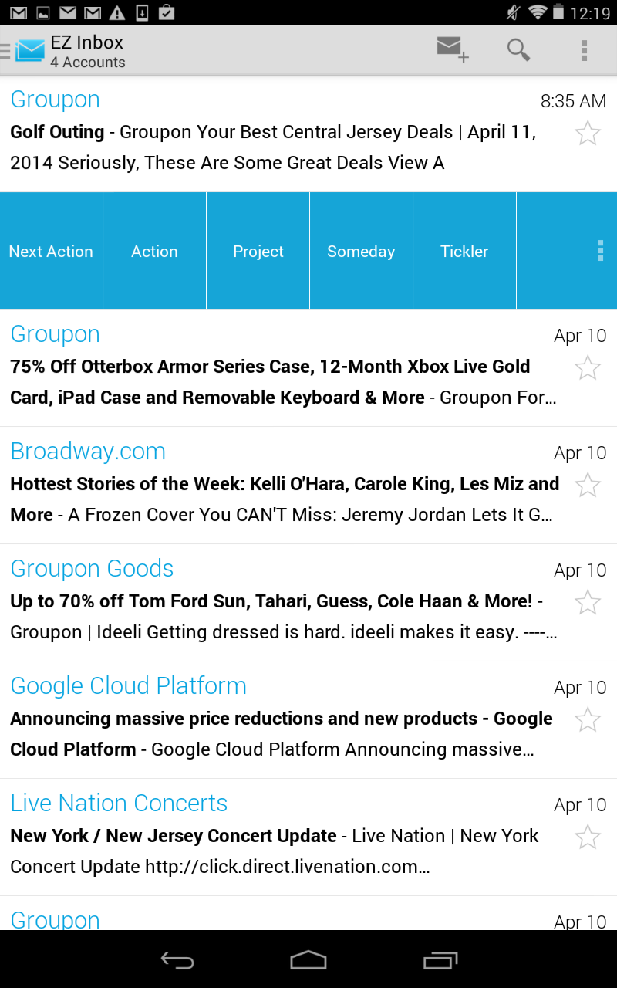
Task: Tap the 8:35 AM timestamp
Action: [x=573, y=101]
